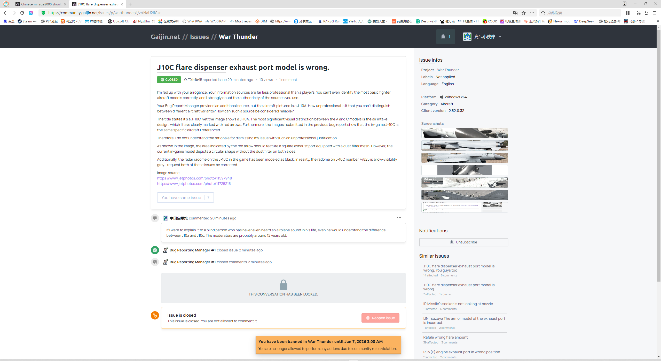Click the browser reload page icon
Viewport: 661px width, 361px height.
pyautogui.click(x=22, y=13)
